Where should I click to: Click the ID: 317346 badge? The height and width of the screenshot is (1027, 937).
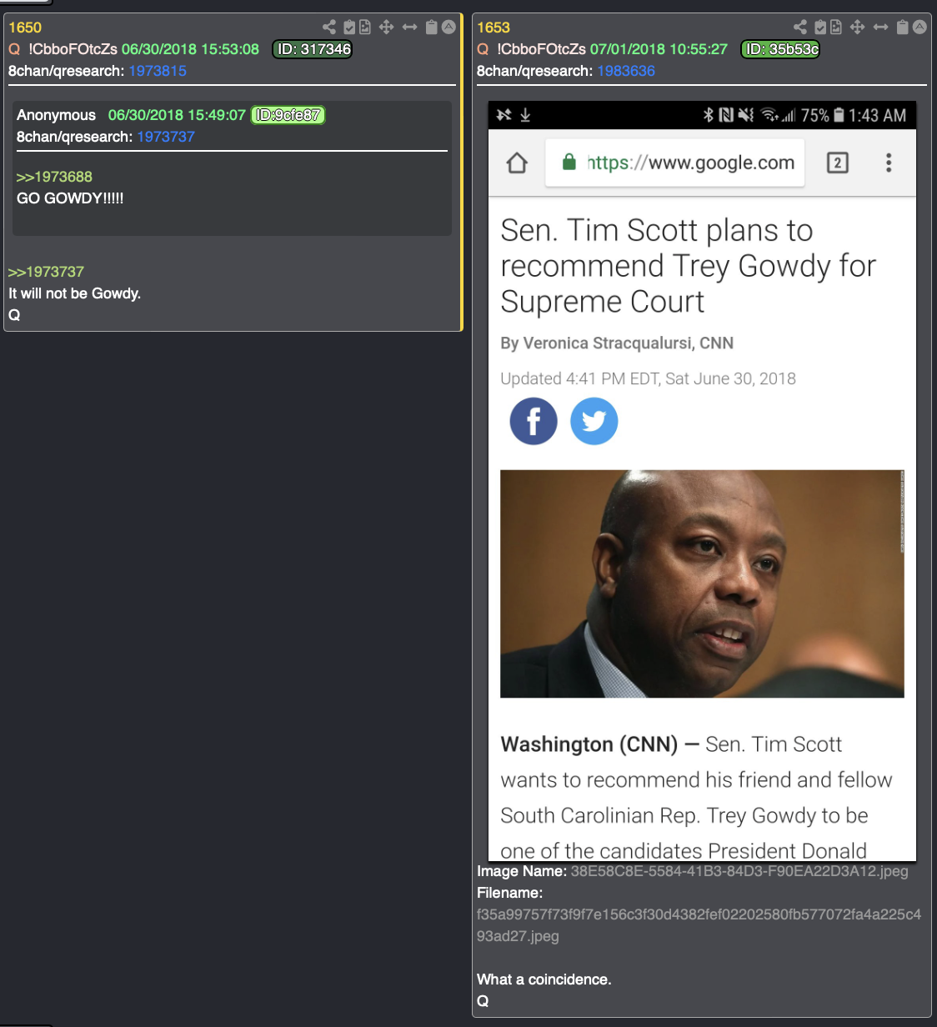pyautogui.click(x=313, y=49)
